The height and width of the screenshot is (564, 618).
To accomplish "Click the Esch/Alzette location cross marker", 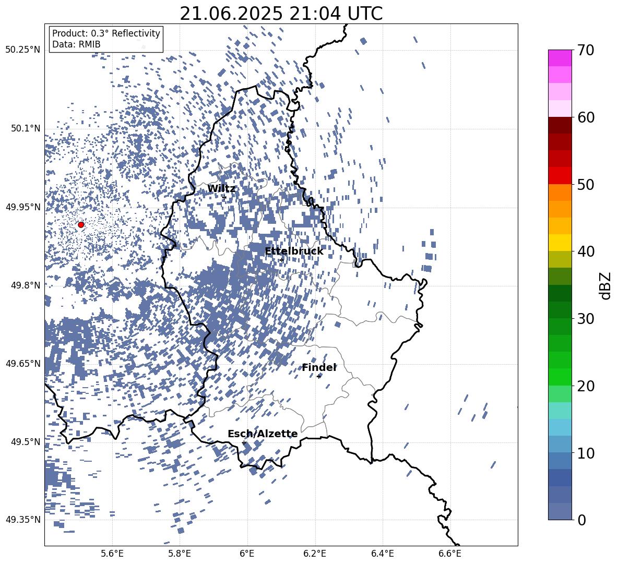I will (244, 442).
